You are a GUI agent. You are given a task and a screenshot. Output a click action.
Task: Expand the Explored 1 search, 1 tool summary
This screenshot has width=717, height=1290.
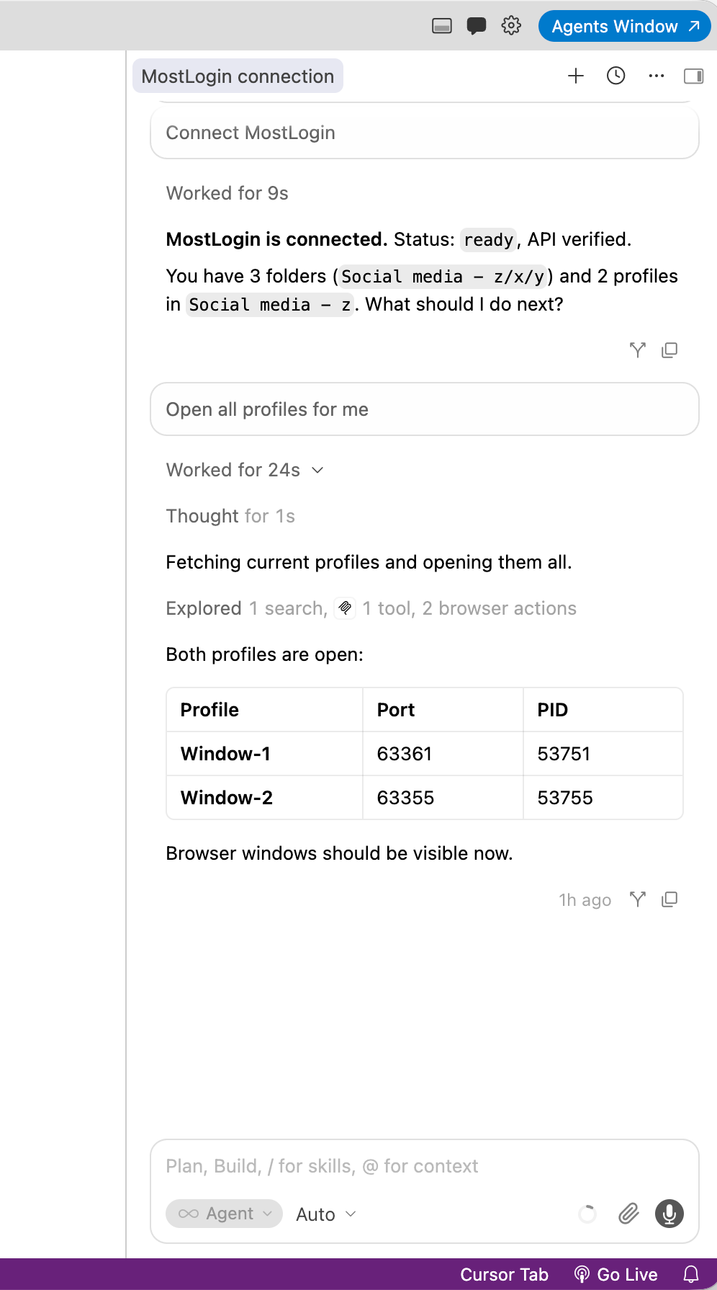(x=371, y=608)
